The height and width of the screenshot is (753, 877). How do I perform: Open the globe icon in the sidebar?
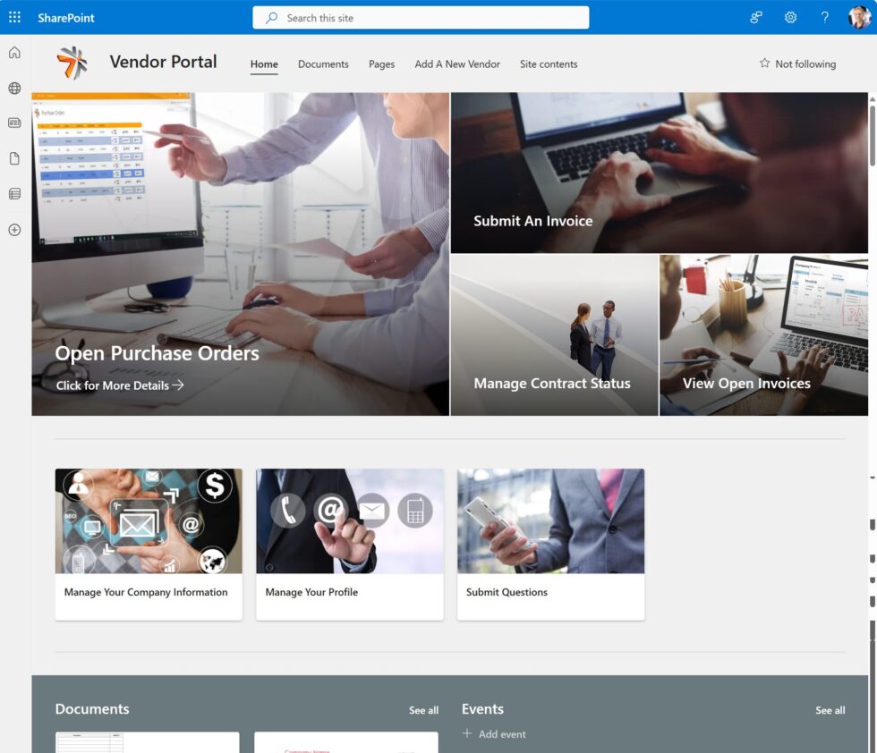pyautogui.click(x=13, y=88)
